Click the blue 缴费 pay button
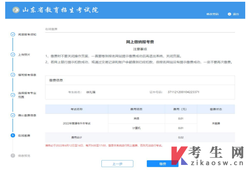The image size is (250, 171). [162, 164]
